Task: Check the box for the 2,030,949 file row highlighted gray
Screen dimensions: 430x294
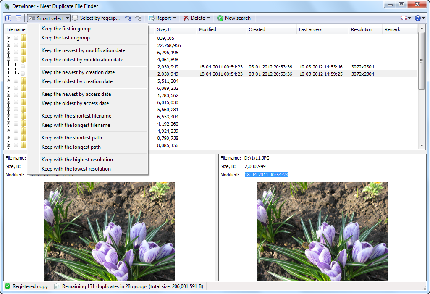Action: (23, 74)
